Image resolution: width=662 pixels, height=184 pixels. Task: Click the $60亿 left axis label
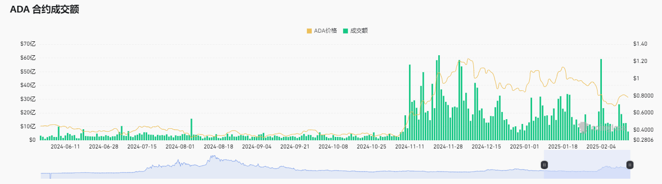coord(28,58)
